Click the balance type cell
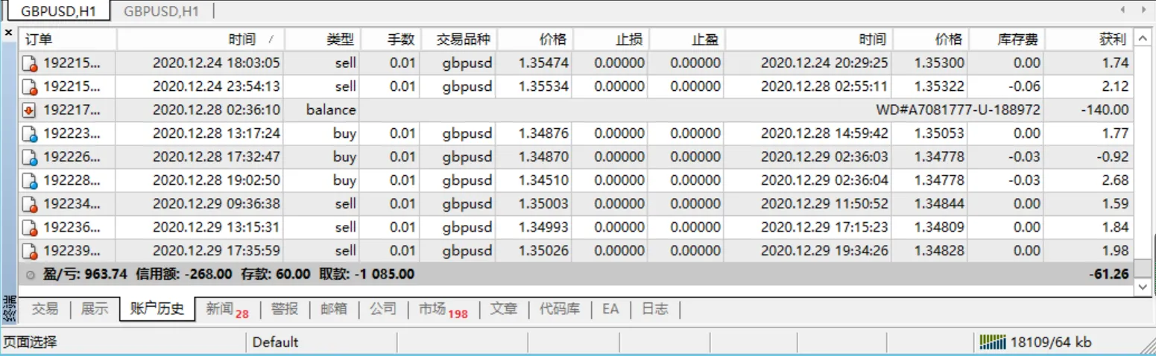Screen dimensions: 1156x356 (331, 110)
